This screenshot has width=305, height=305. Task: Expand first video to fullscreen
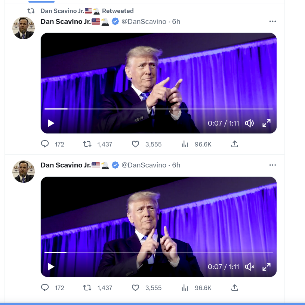coord(267,123)
